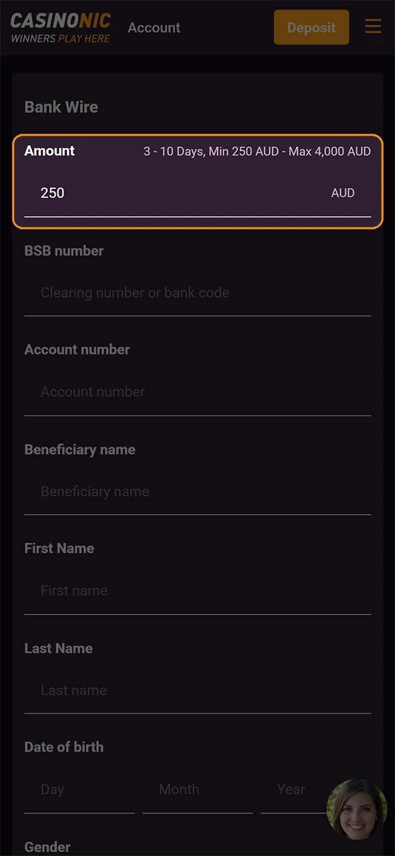Screen dimensions: 395x856
Task: Click the Gender field label
Action: [x=47, y=847]
